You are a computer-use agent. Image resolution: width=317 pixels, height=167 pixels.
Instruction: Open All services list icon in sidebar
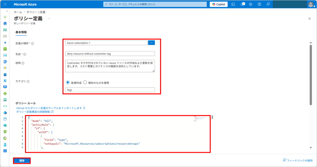click(x=5, y=36)
